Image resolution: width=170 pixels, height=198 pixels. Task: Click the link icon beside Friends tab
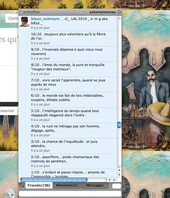coord(22,185)
